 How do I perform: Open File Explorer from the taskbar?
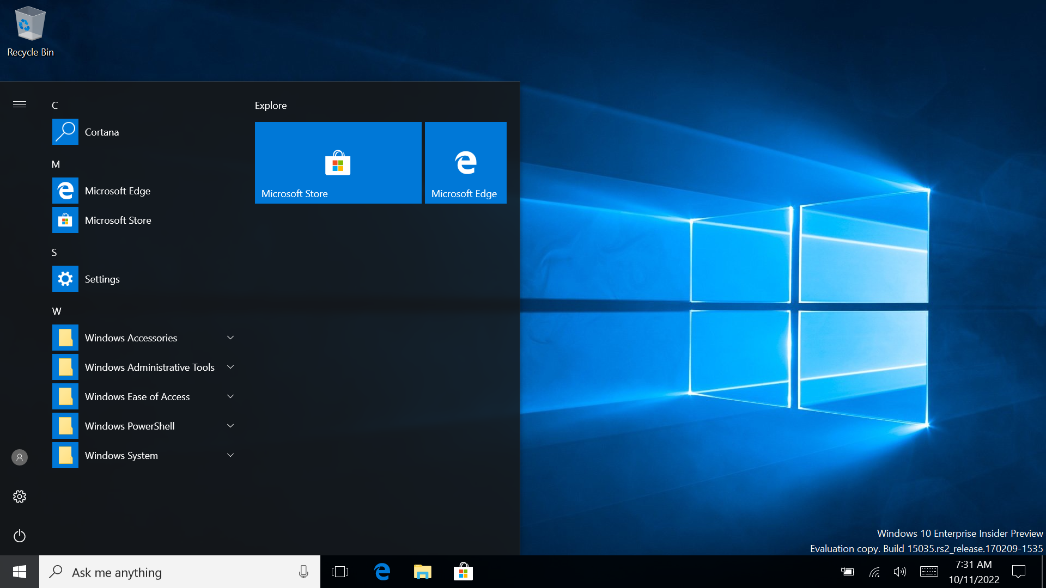[422, 572]
